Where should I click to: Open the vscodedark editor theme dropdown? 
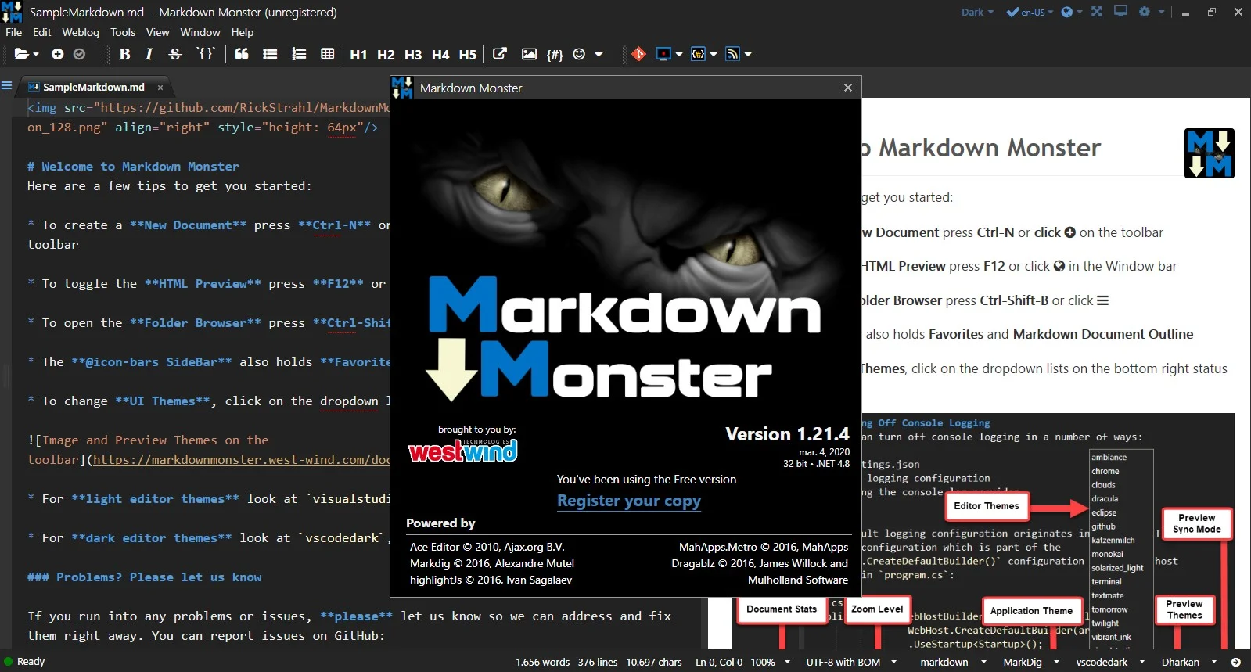coord(1109,662)
